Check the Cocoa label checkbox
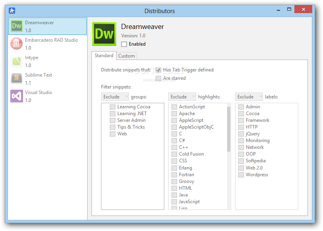The height and width of the screenshot is (231, 323). click(x=241, y=114)
